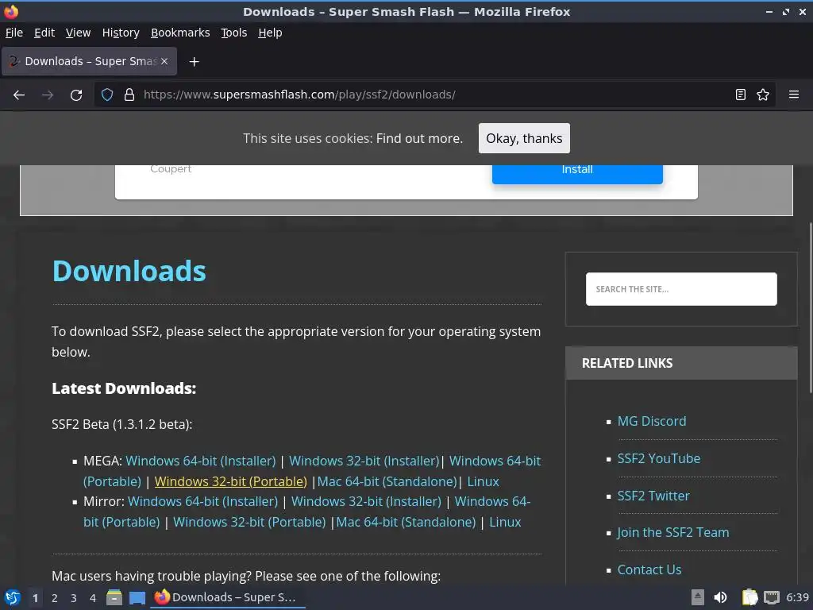
Task: Open the Firefox hamburger menu
Action: click(x=794, y=95)
